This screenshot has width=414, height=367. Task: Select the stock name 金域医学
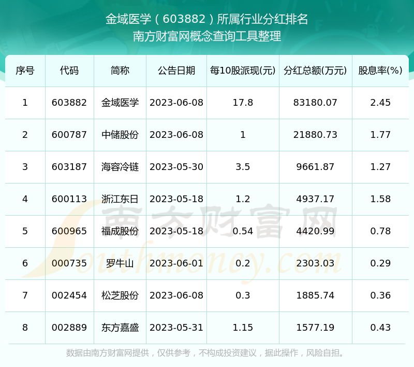[120, 103]
